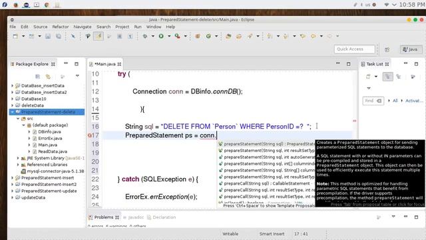Choose prepareCall(String sql) : CallableStatement proposal

[x=266, y=183]
